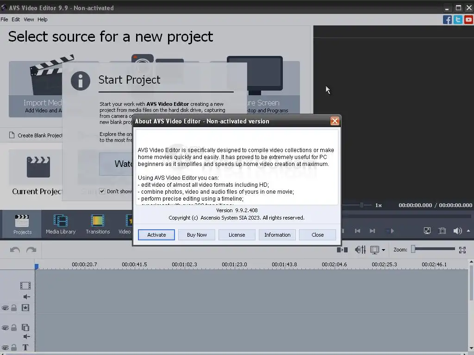Click the Undo arrow icon
The width and height of the screenshot is (474, 355).
(x=15, y=250)
